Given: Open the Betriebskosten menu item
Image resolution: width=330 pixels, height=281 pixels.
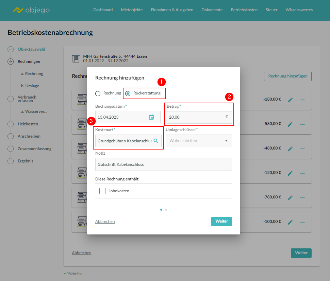Looking at the screenshot, I should (x=244, y=10).
